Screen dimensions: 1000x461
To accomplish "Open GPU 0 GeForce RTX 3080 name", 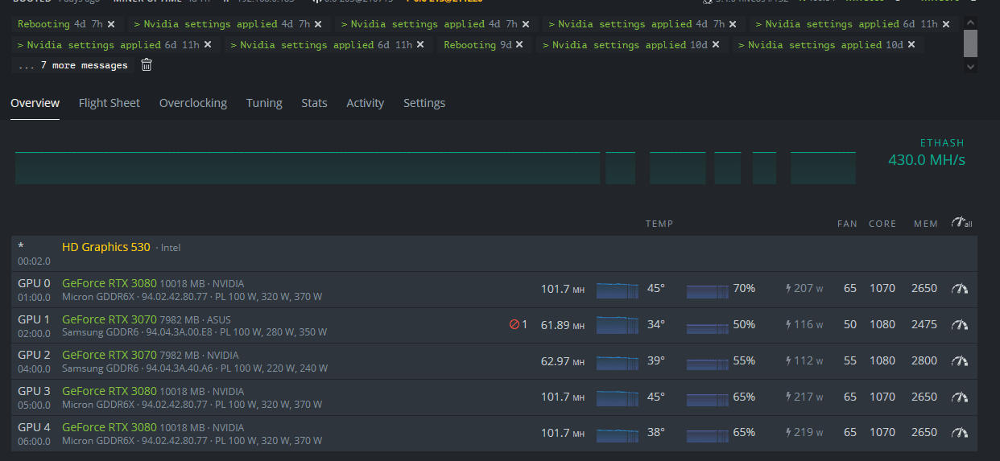I will pos(110,283).
